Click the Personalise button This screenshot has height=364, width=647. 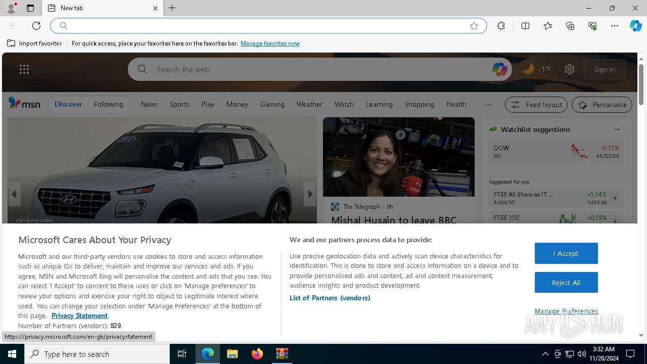coord(602,105)
